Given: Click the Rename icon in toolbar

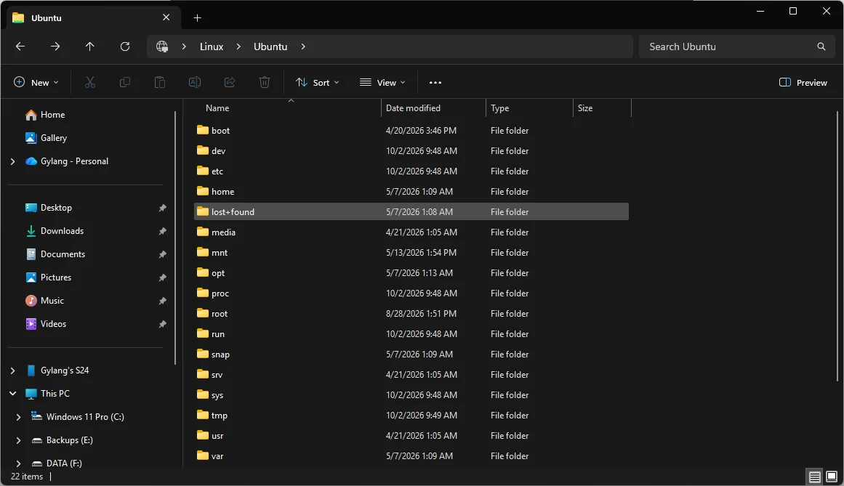Looking at the screenshot, I should pyautogui.click(x=195, y=82).
